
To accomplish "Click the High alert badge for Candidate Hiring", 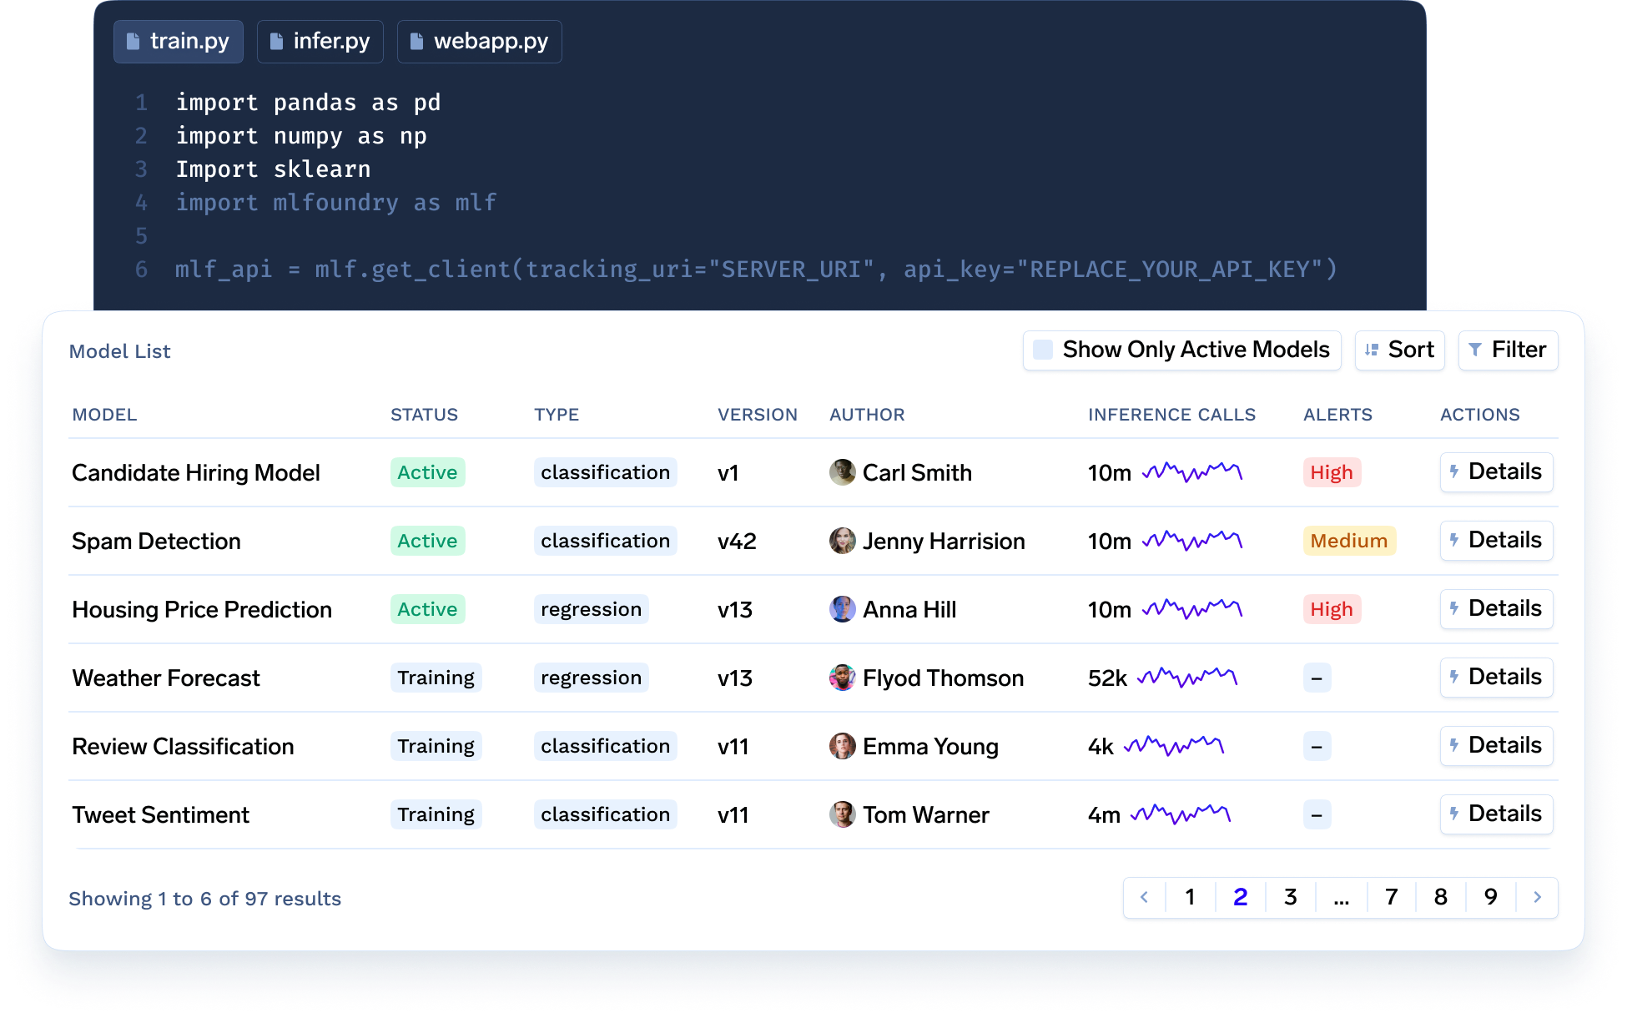I will click(1331, 472).
